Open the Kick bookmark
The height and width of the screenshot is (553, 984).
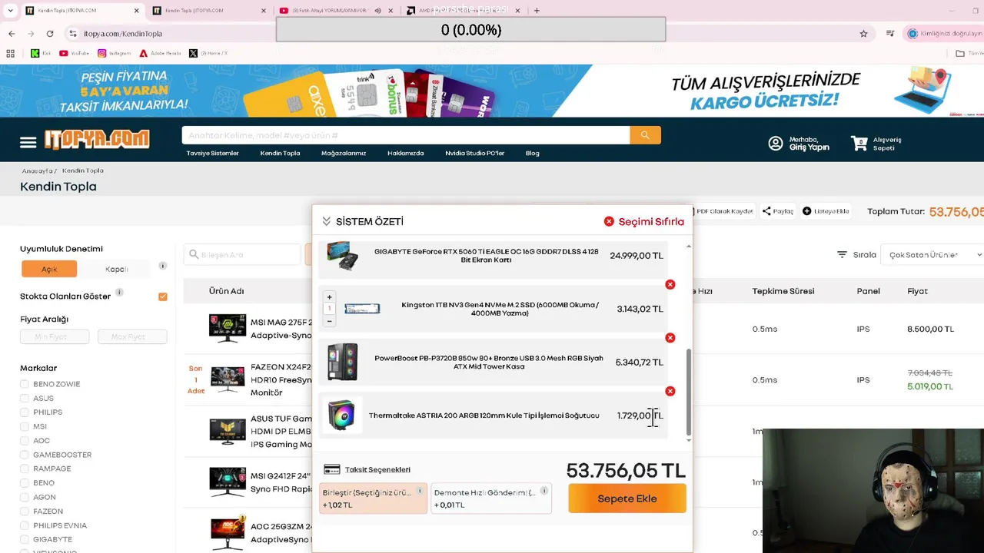pyautogui.click(x=41, y=54)
